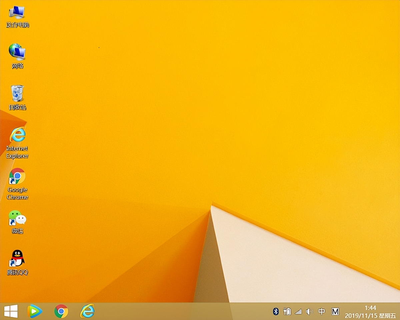Select the 微信 (WeChat) desktop shortcut

point(17,221)
